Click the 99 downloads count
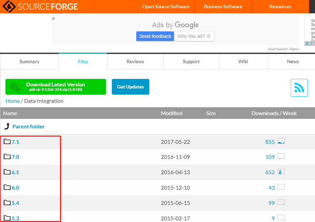This screenshot has height=222, width=315. click(272, 203)
